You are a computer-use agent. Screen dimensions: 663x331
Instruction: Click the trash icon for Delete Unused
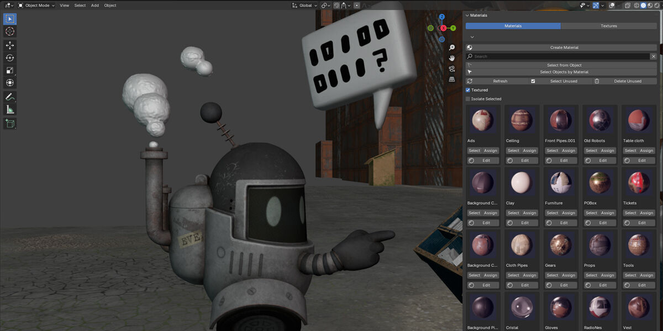(x=597, y=81)
